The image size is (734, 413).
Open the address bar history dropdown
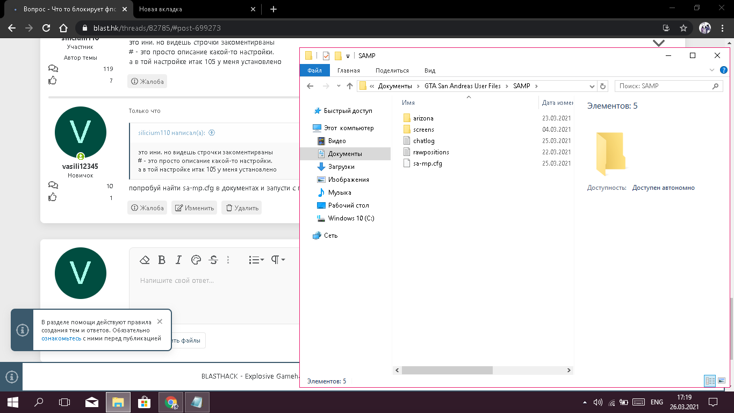(593, 86)
